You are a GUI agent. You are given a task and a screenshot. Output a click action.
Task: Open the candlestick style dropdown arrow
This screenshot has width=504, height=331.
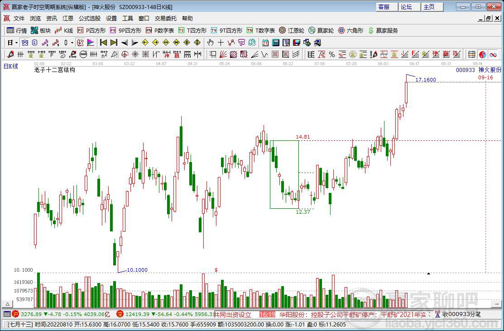(x=72, y=43)
